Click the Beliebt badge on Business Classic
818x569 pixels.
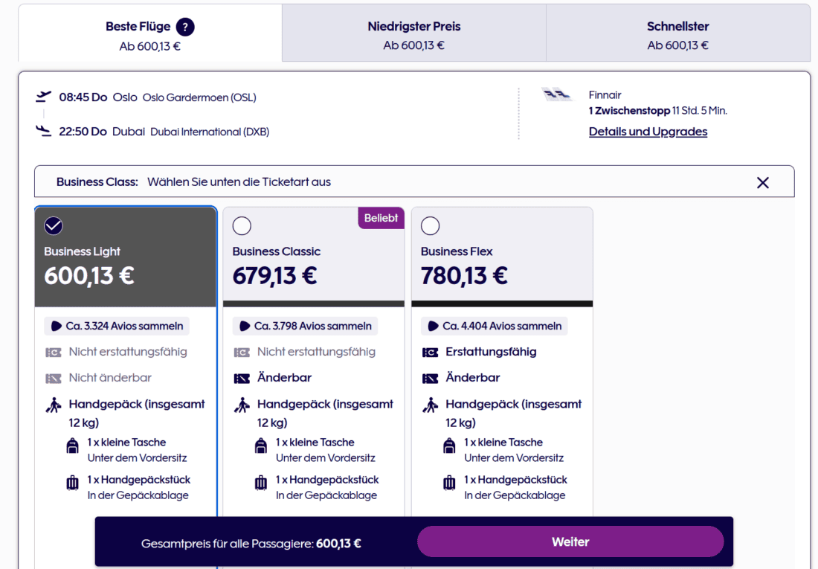pyautogui.click(x=381, y=218)
